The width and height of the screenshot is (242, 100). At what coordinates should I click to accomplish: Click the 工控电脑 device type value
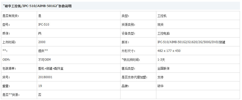pyautogui.click(x=163, y=33)
